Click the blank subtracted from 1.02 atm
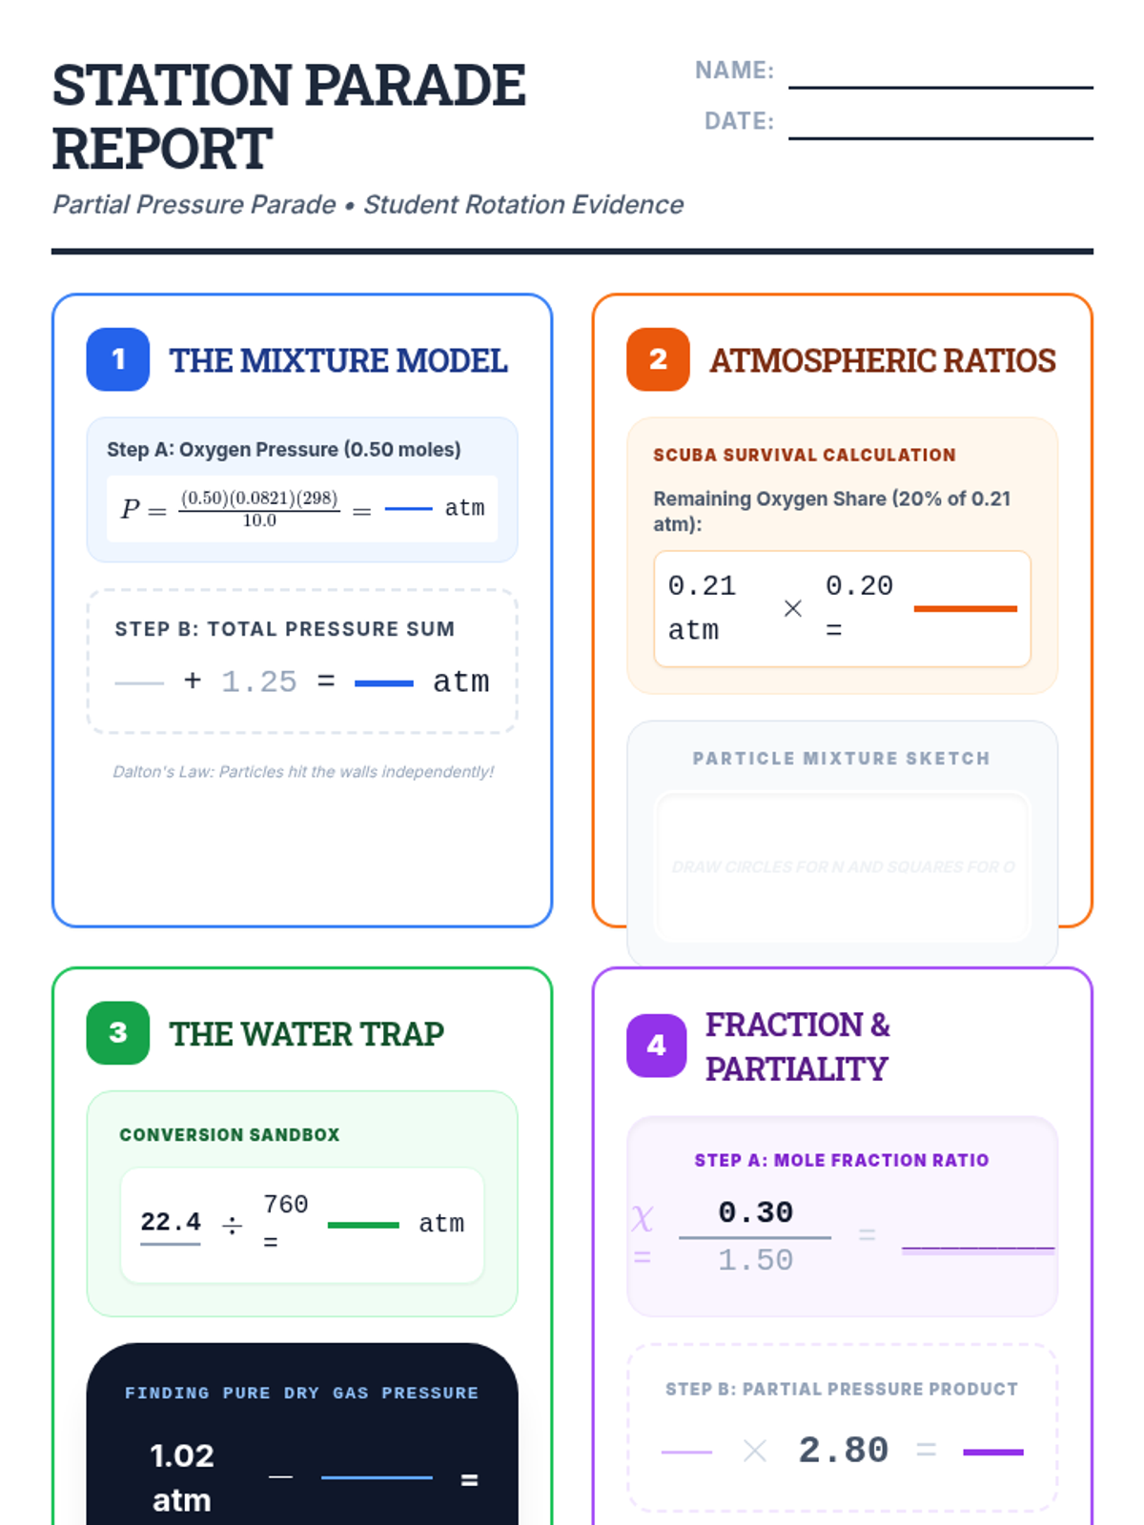The height and width of the screenshot is (1525, 1144). click(377, 1476)
